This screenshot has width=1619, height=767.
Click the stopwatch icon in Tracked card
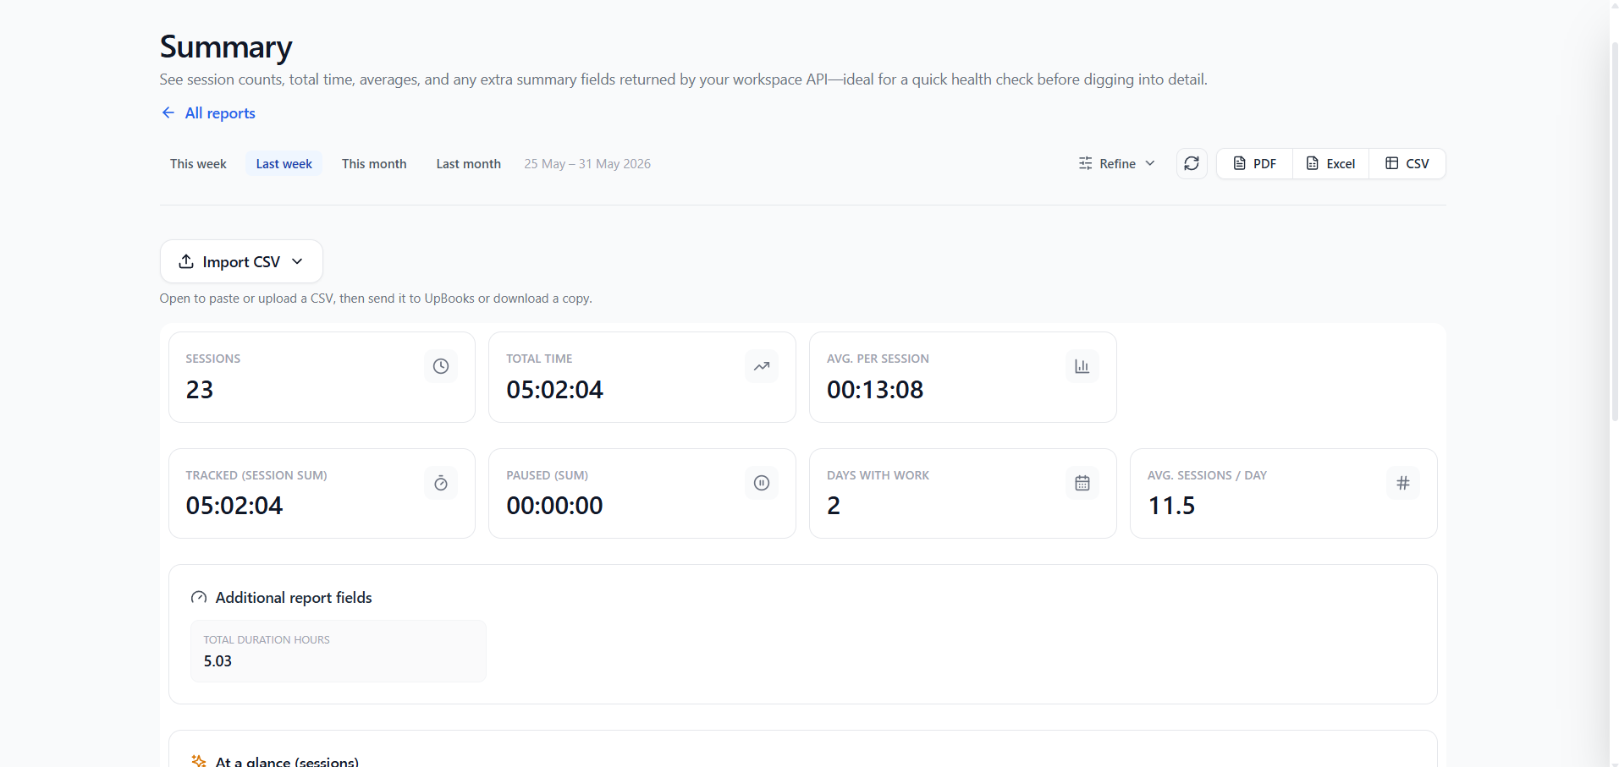point(441,483)
